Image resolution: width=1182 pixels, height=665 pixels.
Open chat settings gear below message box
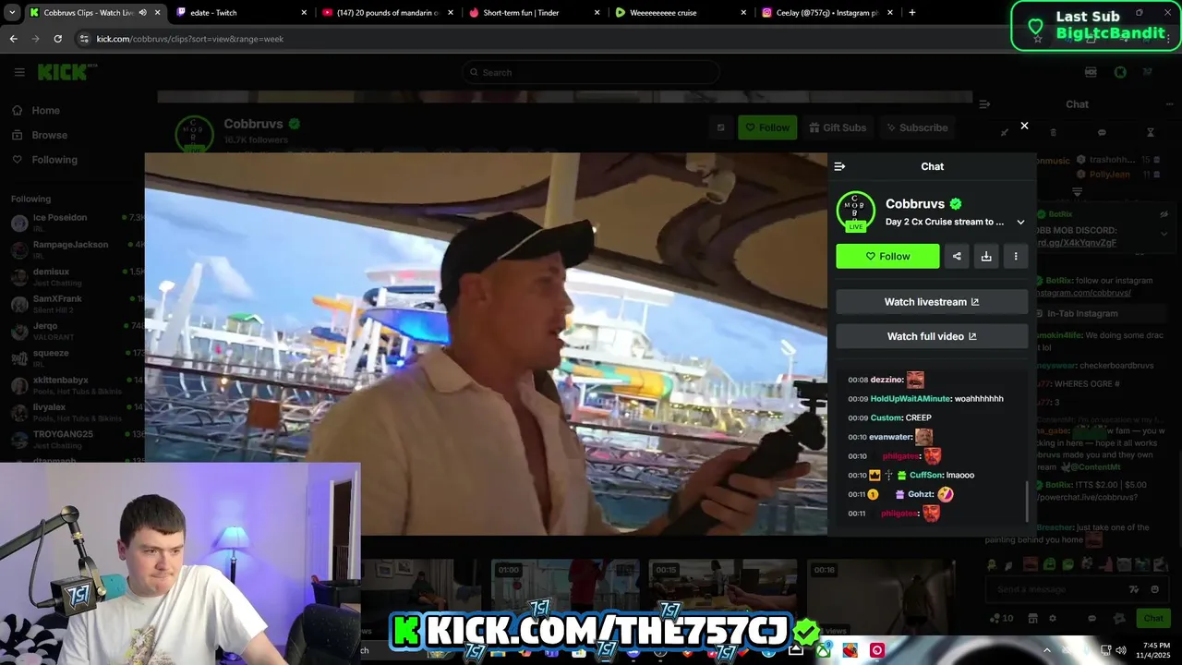(x=1052, y=618)
